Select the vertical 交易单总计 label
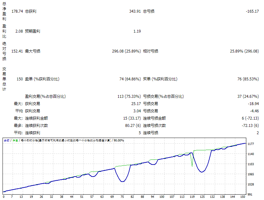The width and height of the screenshot is (264, 200). tap(4, 79)
